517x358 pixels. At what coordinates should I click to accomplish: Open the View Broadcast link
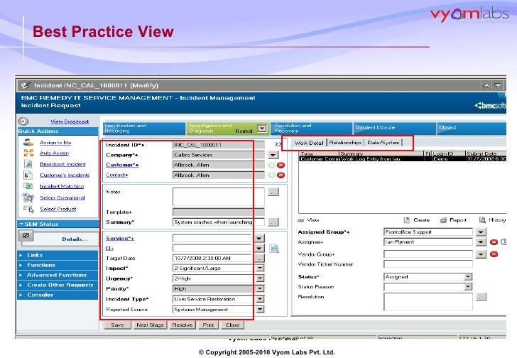pos(70,121)
